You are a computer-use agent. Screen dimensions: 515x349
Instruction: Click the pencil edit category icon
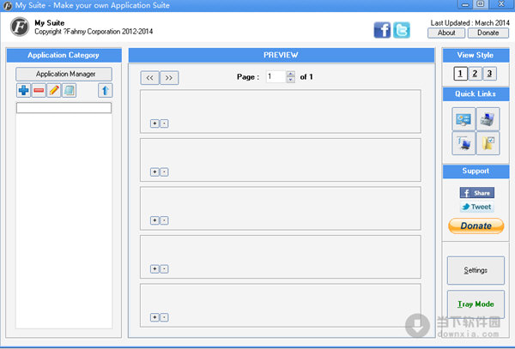click(x=54, y=90)
